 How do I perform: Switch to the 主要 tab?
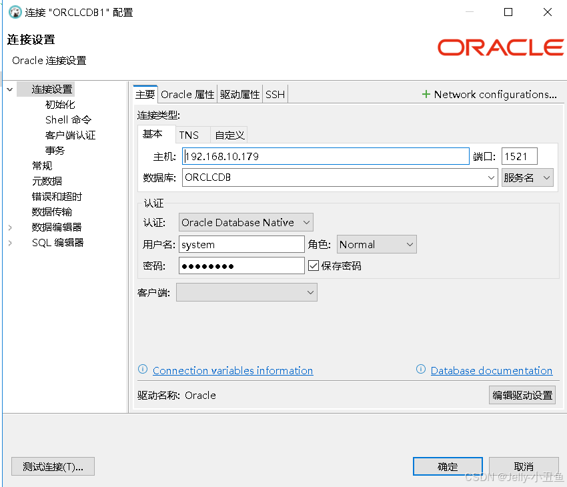(145, 94)
